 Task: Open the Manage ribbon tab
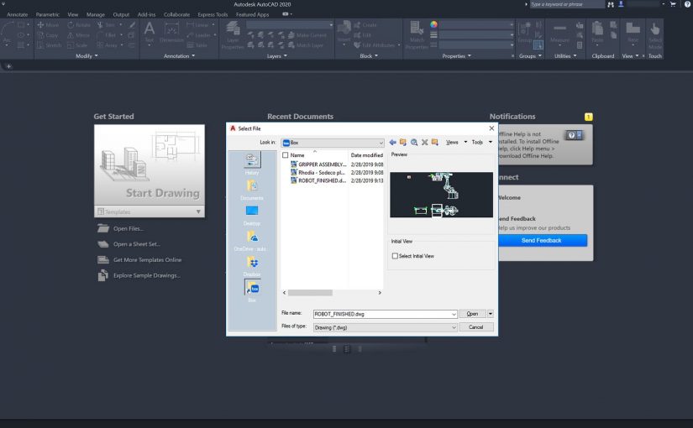click(96, 14)
